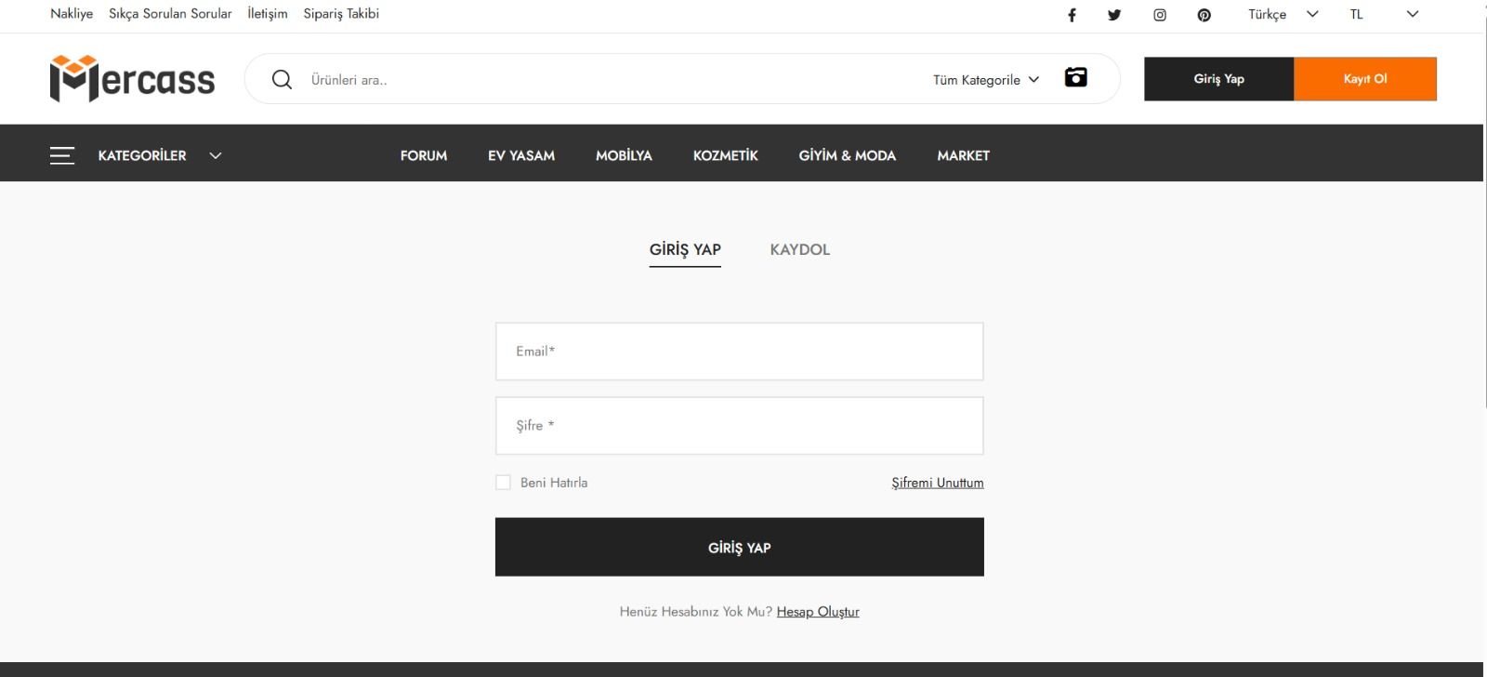The image size is (1487, 677).
Task: Open the Facebook social icon
Action: pyautogui.click(x=1072, y=15)
